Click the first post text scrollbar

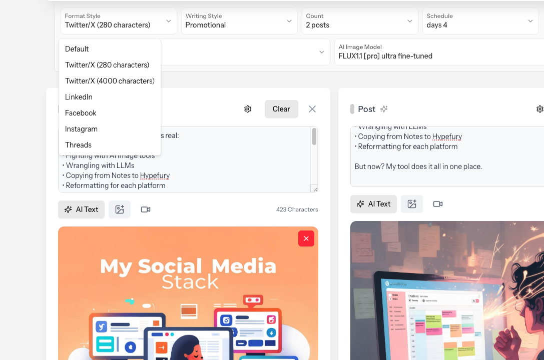(314, 136)
